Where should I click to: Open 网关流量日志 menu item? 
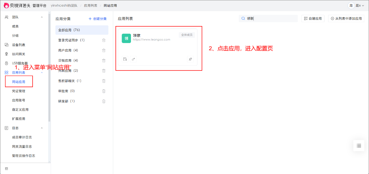click(x=22, y=147)
